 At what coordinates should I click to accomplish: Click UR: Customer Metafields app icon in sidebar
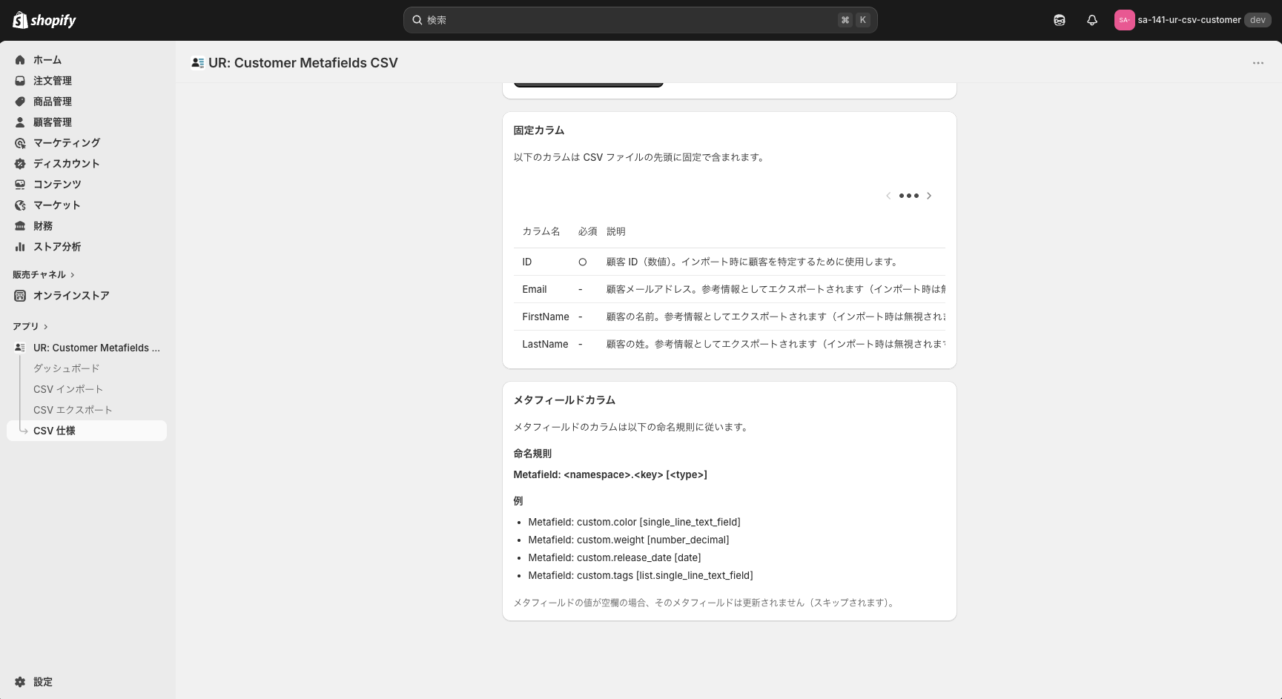20,348
